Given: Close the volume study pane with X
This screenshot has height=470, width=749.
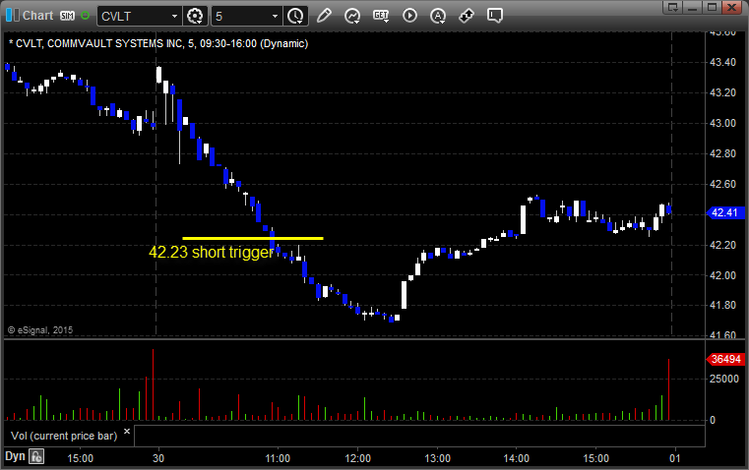Looking at the screenshot, I should [x=127, y=432].
